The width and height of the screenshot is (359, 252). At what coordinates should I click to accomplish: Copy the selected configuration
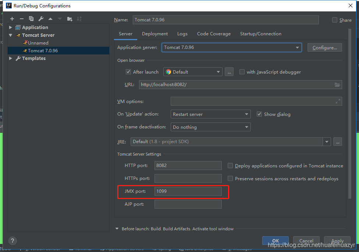[31, 19]
